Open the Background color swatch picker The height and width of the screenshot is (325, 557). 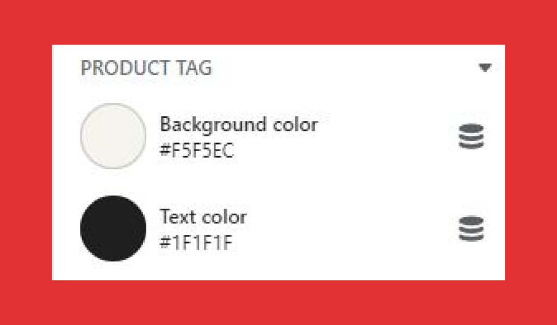(113, 136)
